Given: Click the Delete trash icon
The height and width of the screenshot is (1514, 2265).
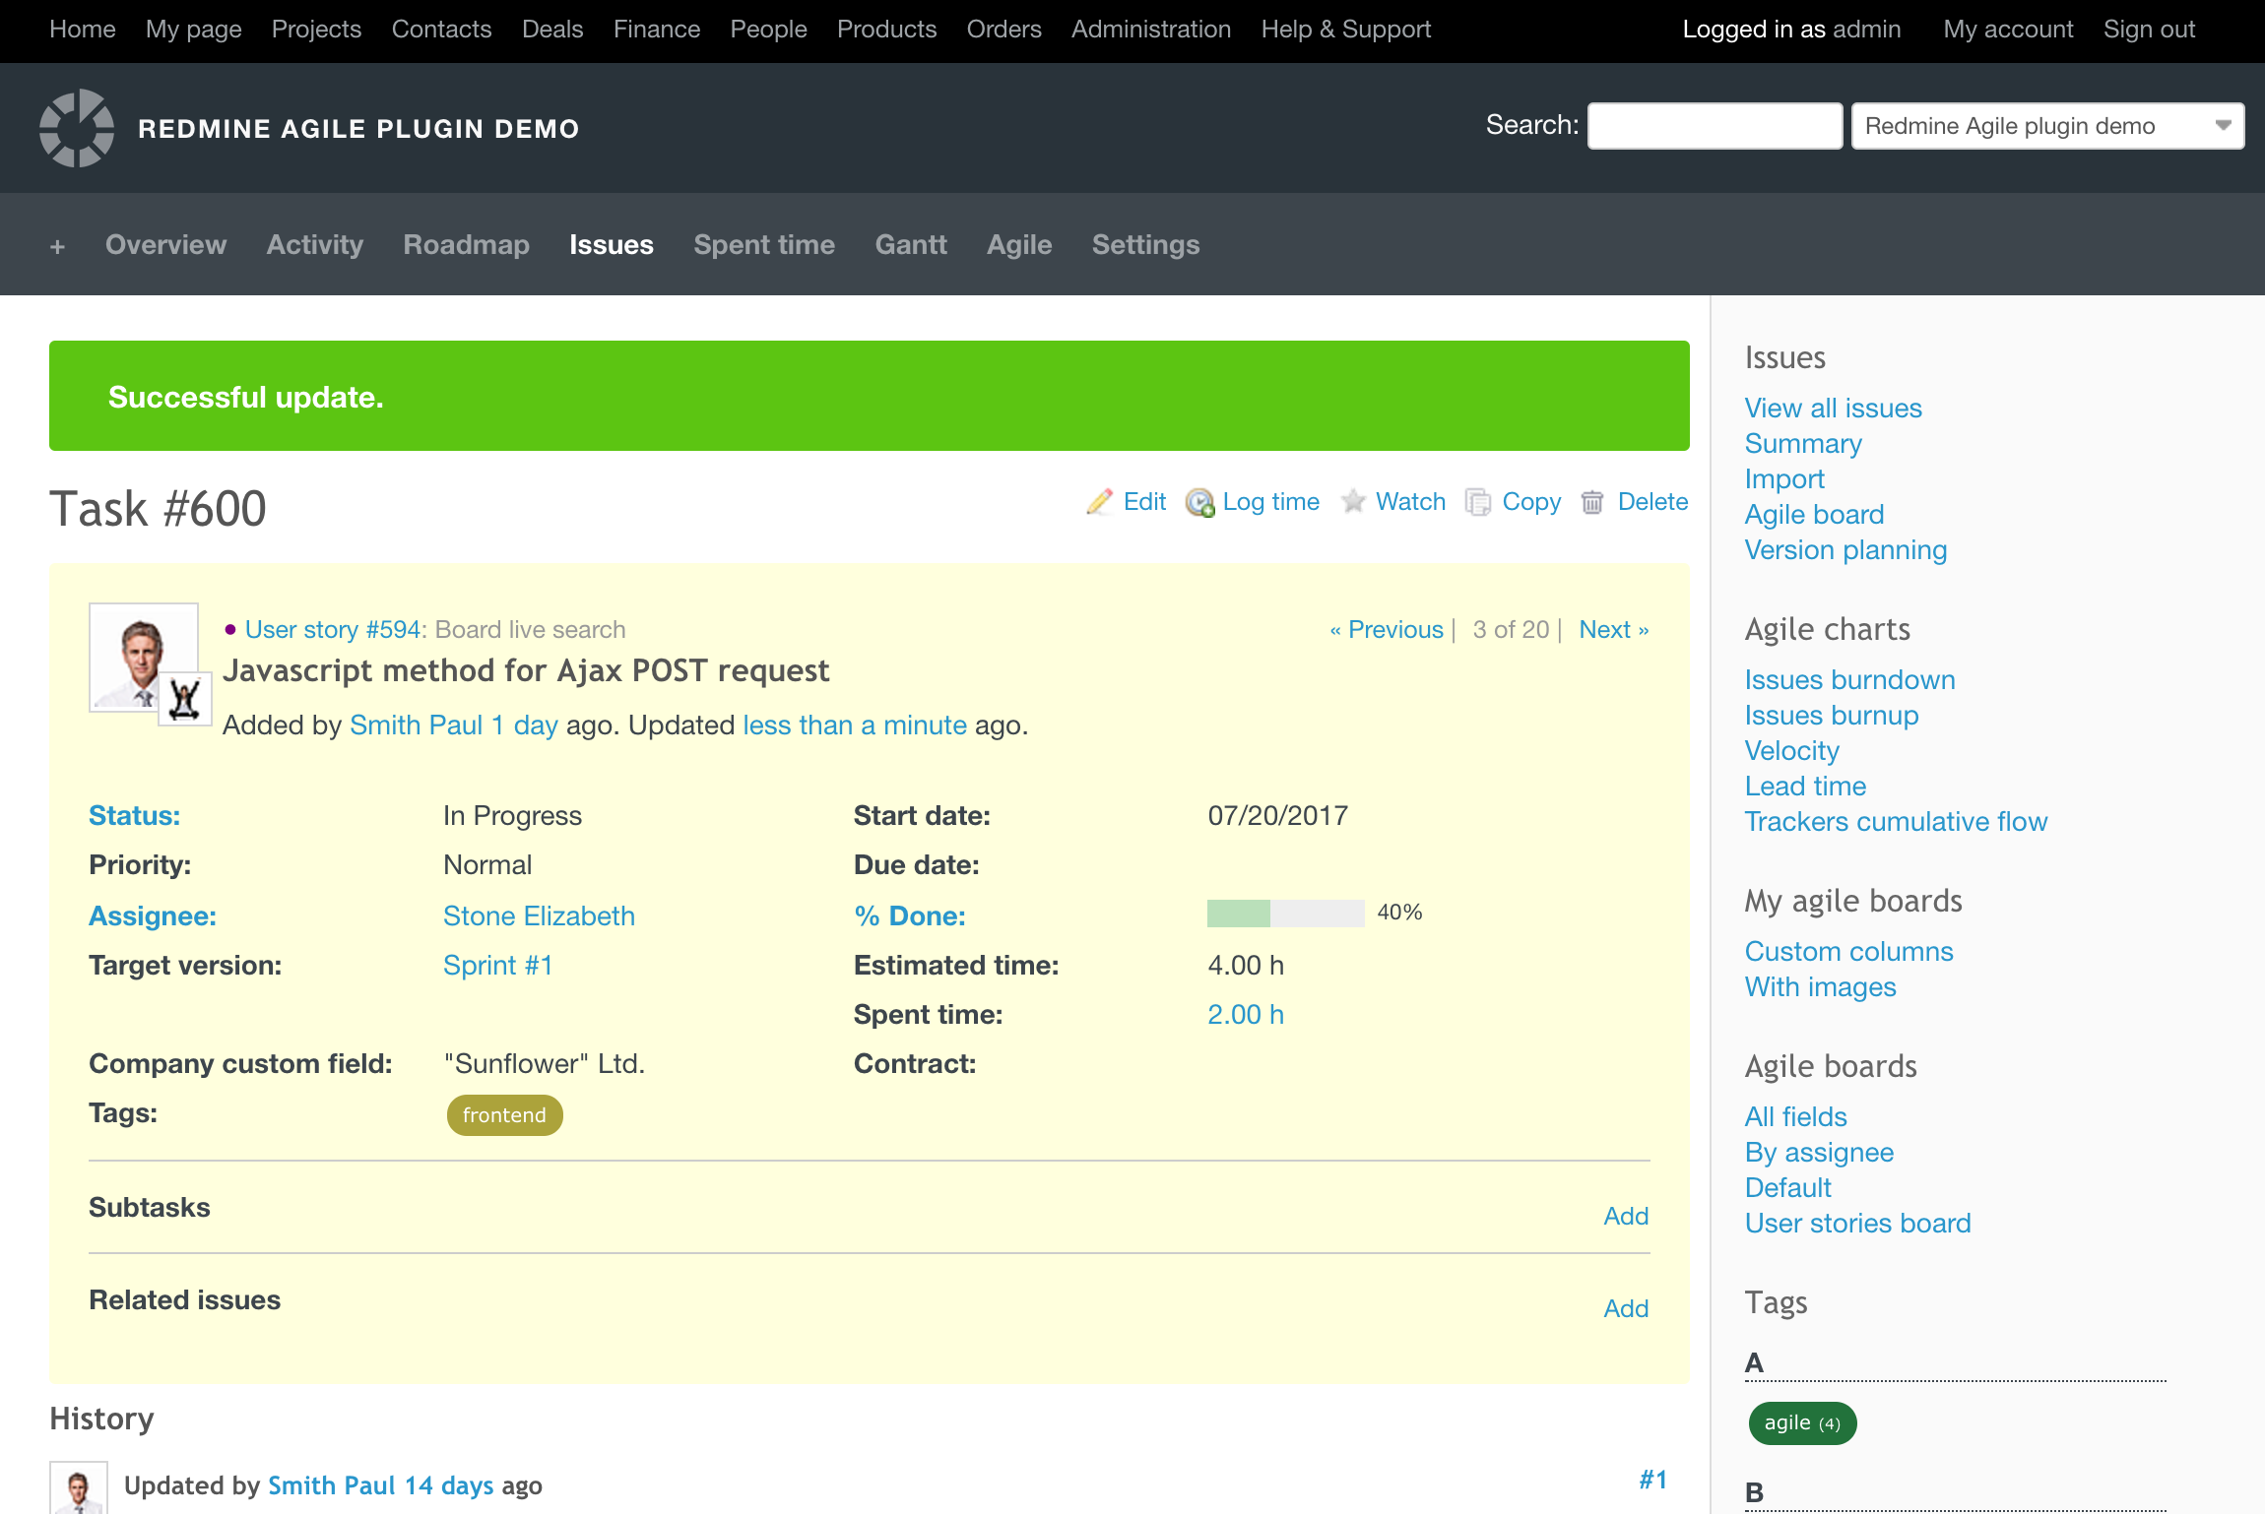Looking at the screenshot, I should coord(1592,503).
